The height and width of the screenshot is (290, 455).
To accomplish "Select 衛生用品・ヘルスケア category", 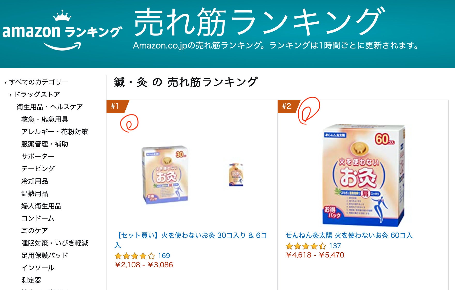I will (50, 107).
